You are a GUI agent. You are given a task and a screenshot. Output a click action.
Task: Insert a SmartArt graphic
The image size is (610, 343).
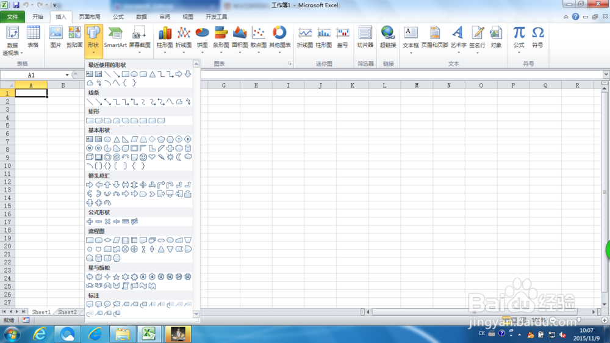(x=115, y=37)
